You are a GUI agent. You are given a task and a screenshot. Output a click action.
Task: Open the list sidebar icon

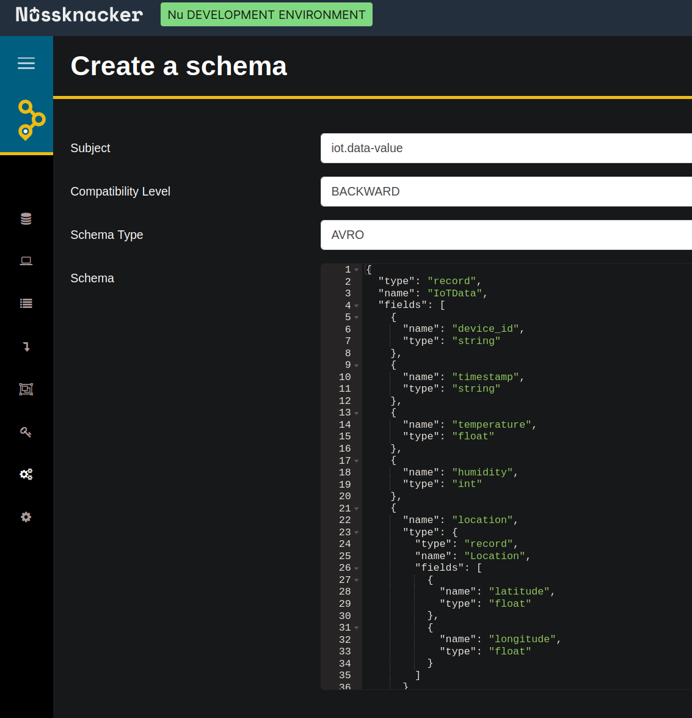click(26, 303)
